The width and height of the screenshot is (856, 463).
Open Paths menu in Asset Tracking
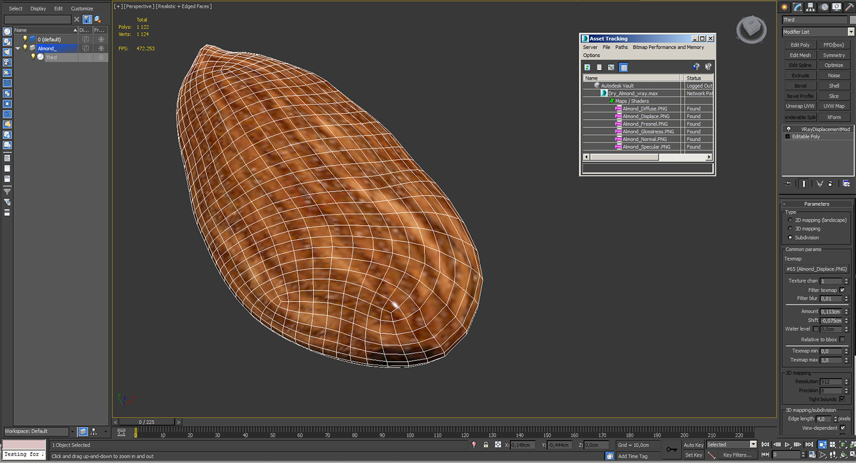[x=621, y=47]
